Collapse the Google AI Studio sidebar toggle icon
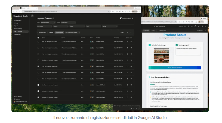This screenshot has width=222, height=123. (x=32, y=16)
